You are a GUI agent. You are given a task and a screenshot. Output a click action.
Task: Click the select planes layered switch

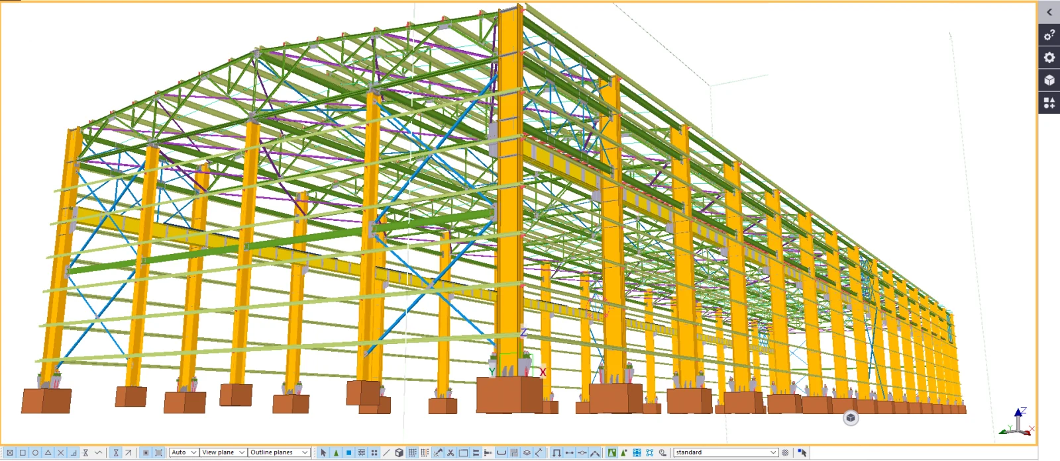(x=527, y=452)
